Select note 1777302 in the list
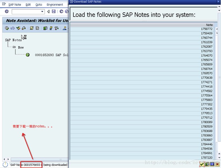Image resolution: width=221 pixels, height=168 pixels. click(x=142, y=104)
